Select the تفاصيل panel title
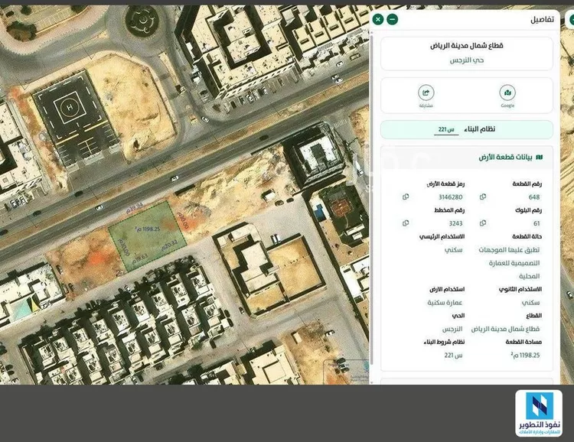The width and height of the screenshot is (574, 442). coord(542,19)
